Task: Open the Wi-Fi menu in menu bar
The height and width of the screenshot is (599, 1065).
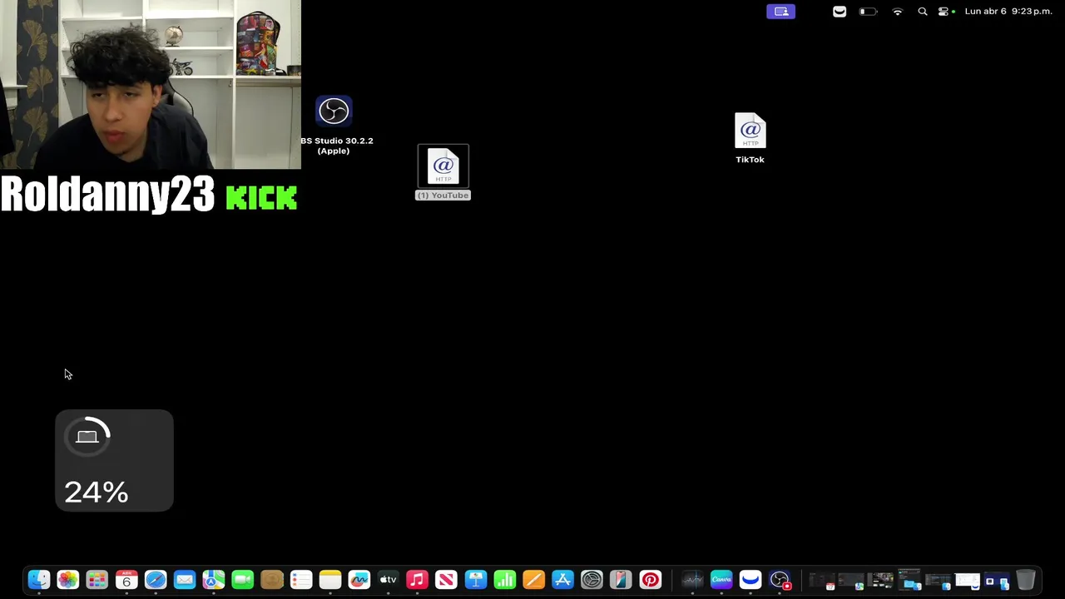Action: click(897, 12)
